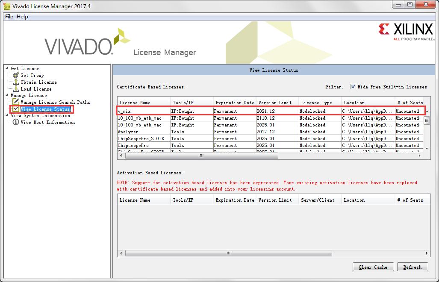Select the ChipscopePro license row
This screenshot has width=439, height=282.
point(271,145)
